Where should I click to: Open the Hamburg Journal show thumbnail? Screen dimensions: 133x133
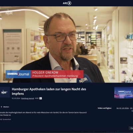click(x=124, y=92)
